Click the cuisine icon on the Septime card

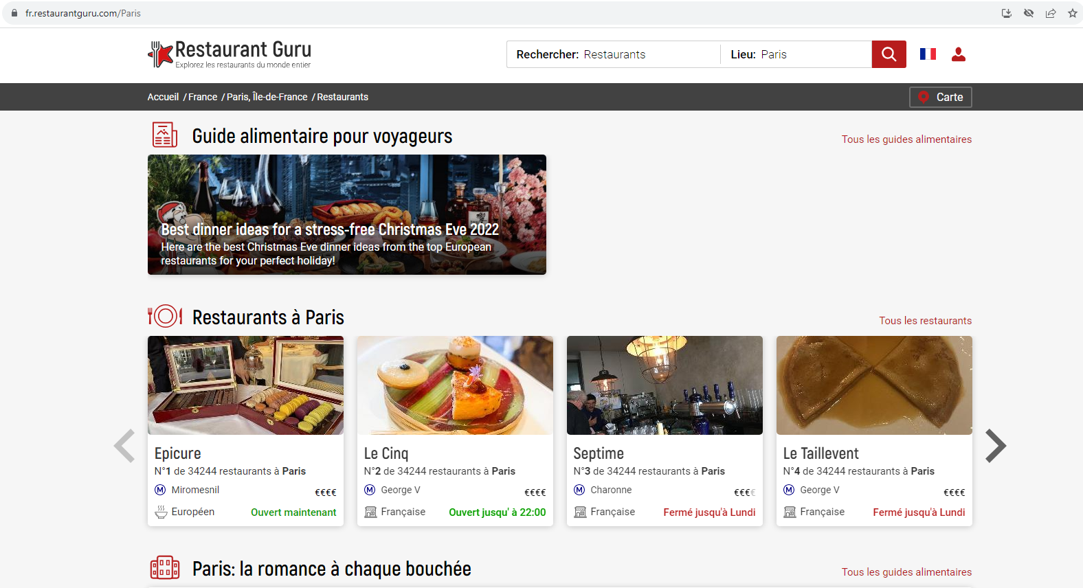(x=580, y=512)
